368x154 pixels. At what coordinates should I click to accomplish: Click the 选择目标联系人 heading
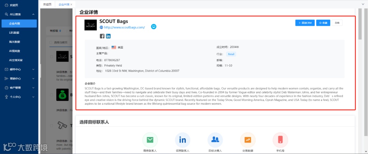click(x=94, y=122)
